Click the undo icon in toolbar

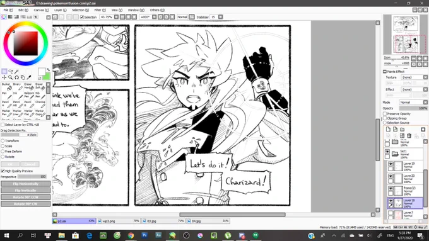(x=55, y=17)
